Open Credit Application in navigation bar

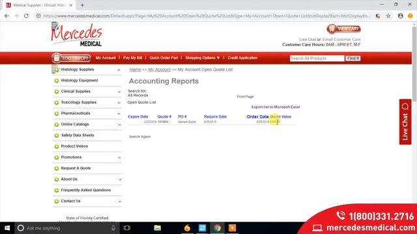(x=242, y=58)
